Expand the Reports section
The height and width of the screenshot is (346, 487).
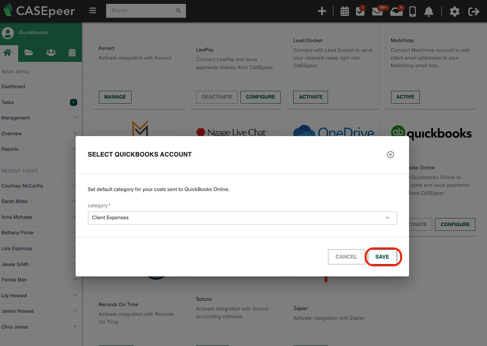pyautogui.click(x=41, y=149)
